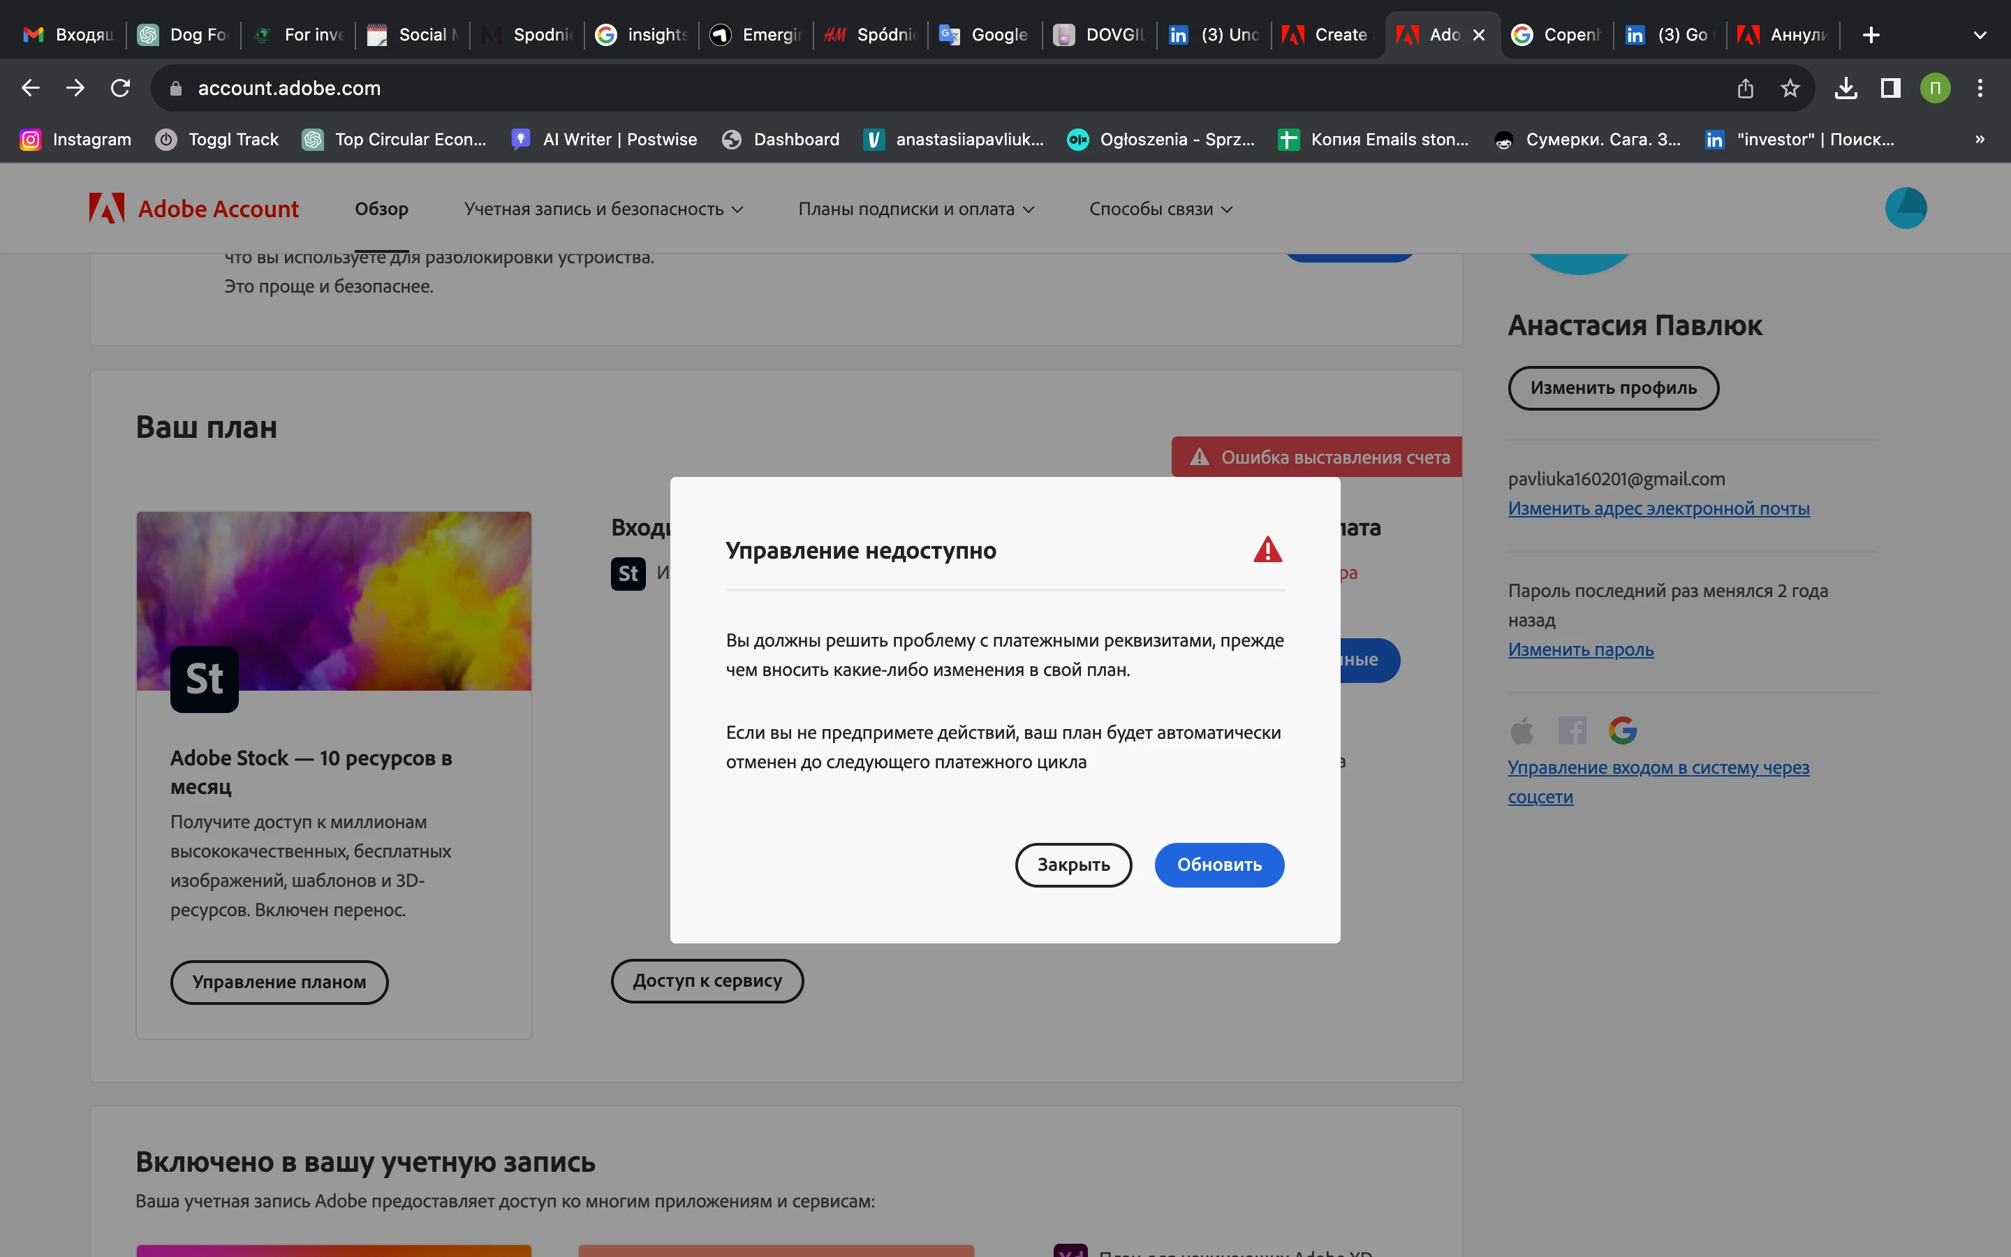This screenshot has height=1257, width=2011.
Task: Expand Планы подписки и оплата dropdown
Action: click(915, 209)
